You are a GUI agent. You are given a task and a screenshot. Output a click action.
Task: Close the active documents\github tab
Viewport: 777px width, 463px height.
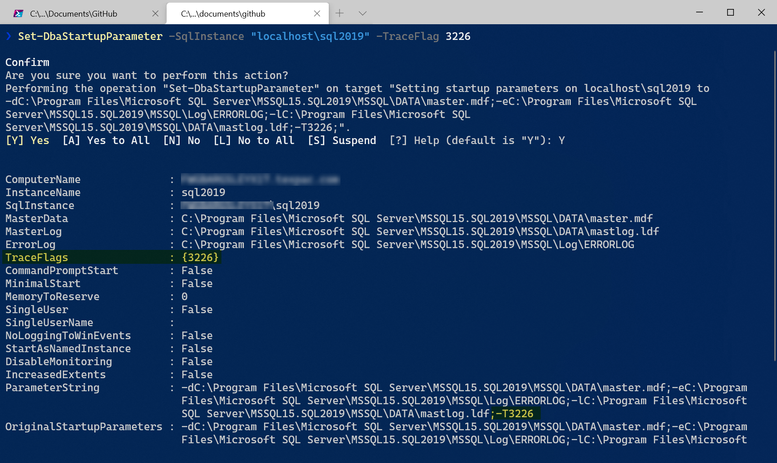[317, 13]
